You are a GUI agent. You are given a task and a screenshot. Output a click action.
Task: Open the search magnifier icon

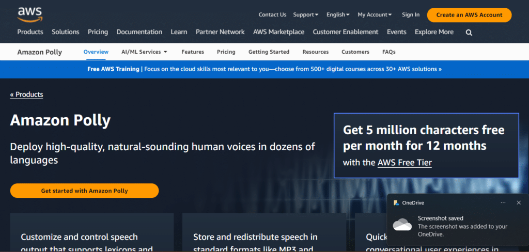pyautogui.click(x=469, y=33)
